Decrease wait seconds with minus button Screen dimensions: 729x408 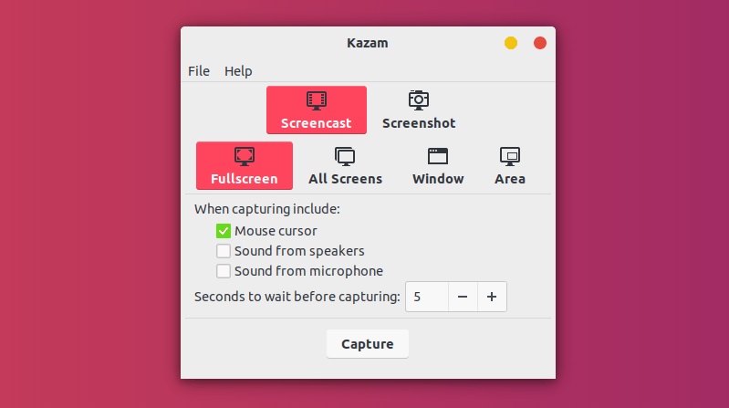click(463, 297)
